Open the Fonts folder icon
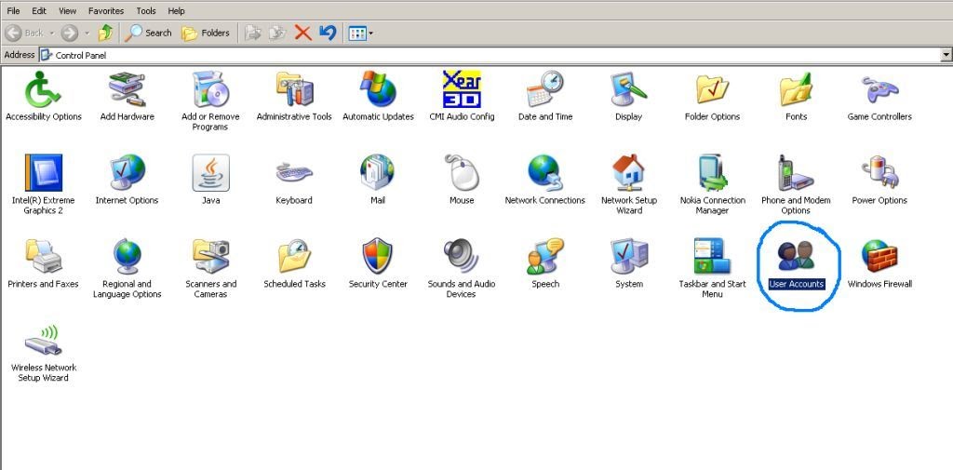This screenshot has width=953, height=470. click(x=797, y=89)
